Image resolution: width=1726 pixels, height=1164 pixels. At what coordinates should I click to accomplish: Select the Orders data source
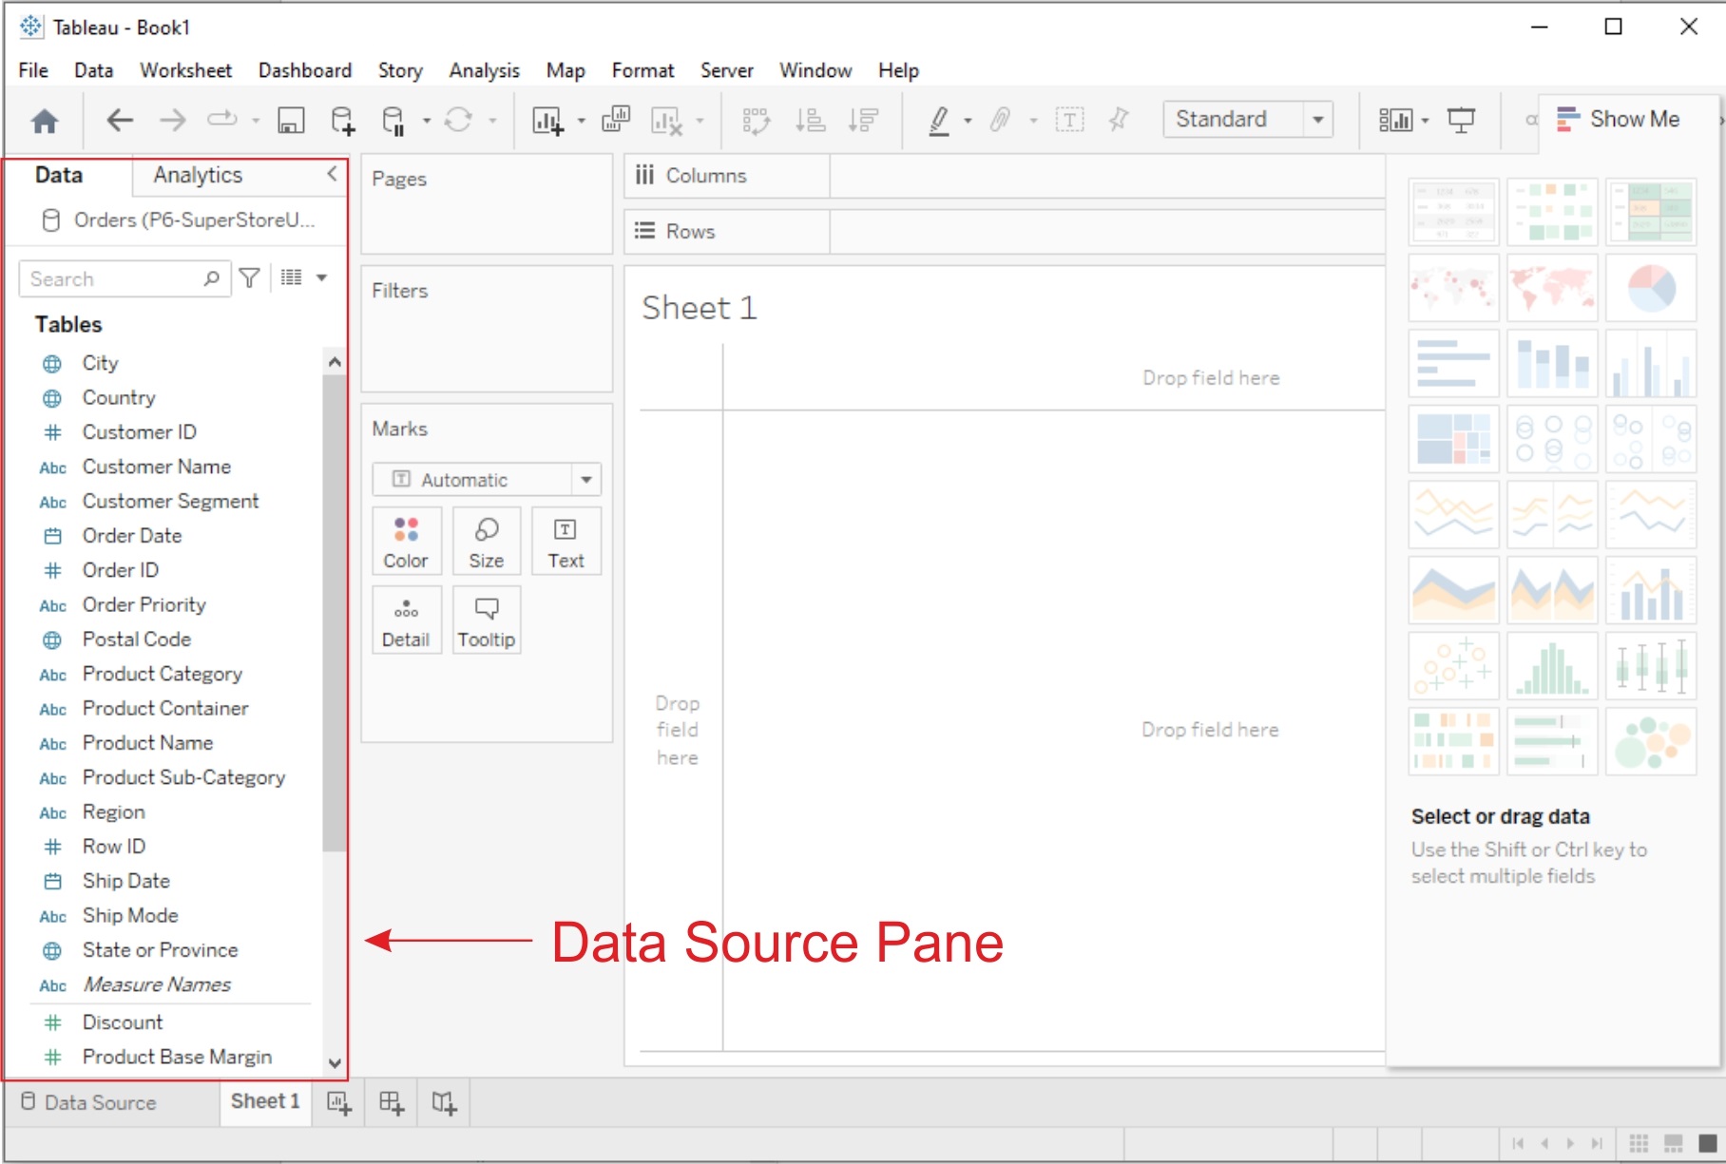(179, 220)
